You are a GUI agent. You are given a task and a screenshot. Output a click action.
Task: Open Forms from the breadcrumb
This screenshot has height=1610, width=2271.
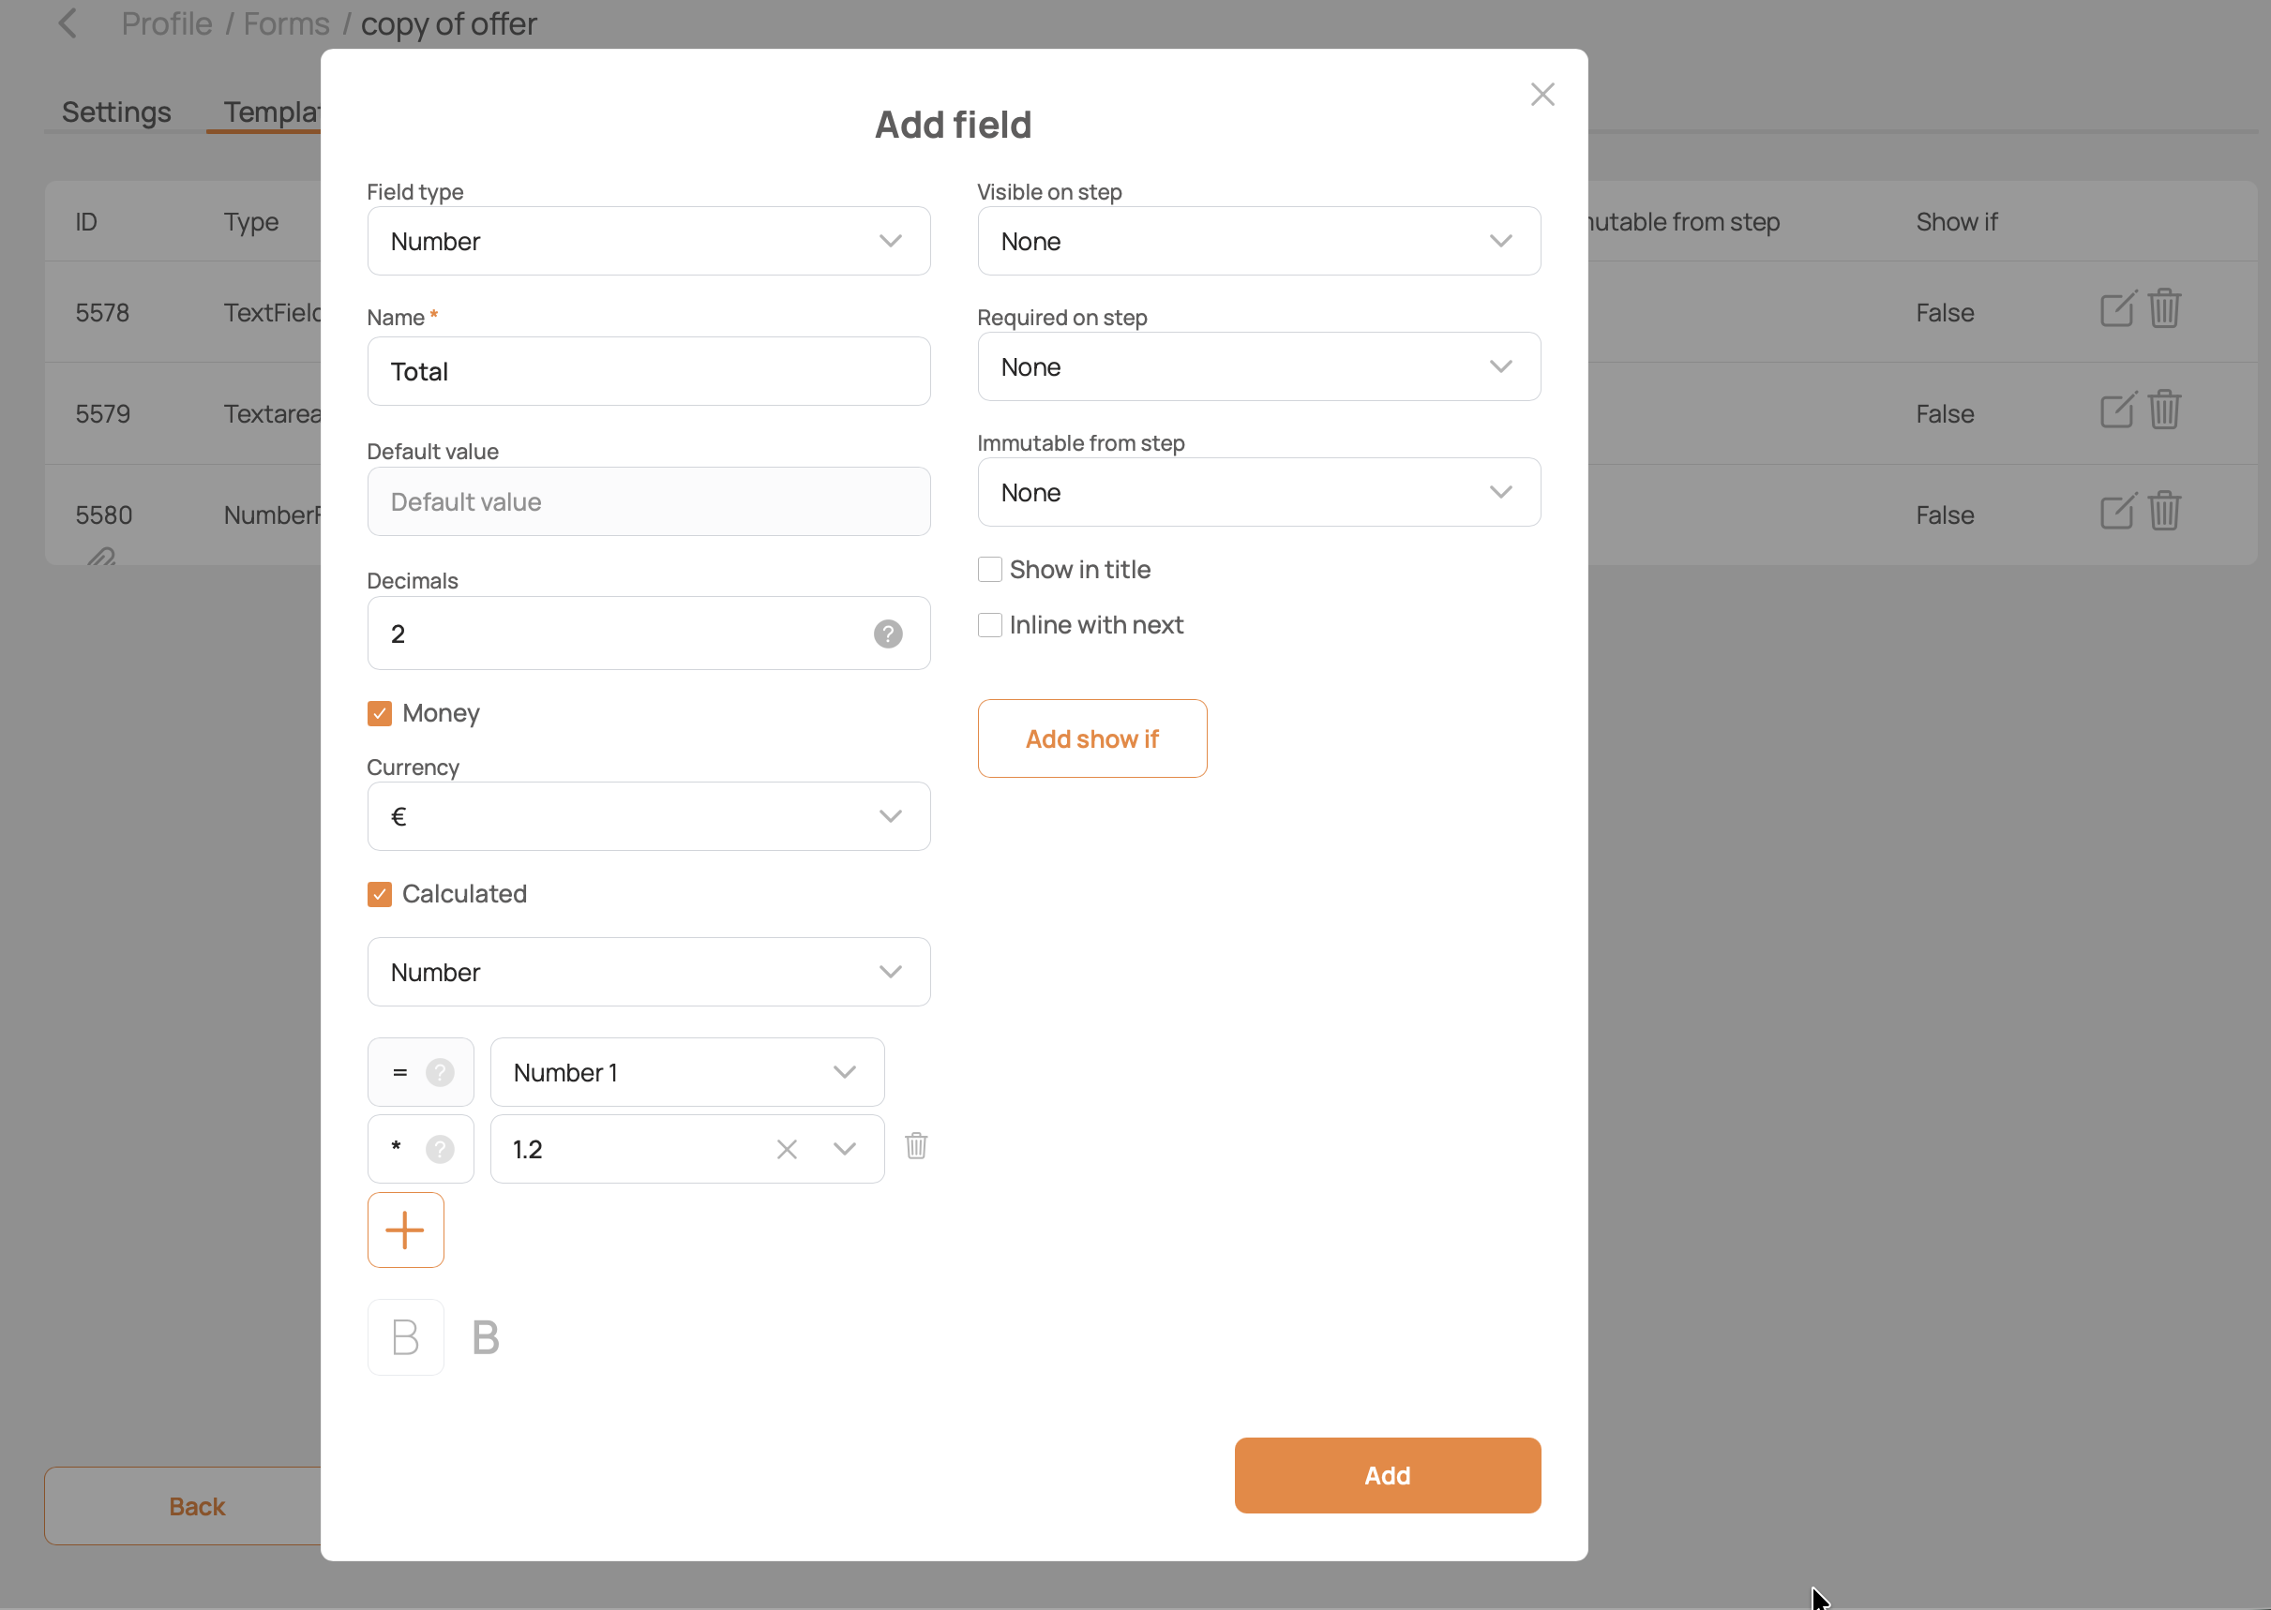click(x=286, y=22)
